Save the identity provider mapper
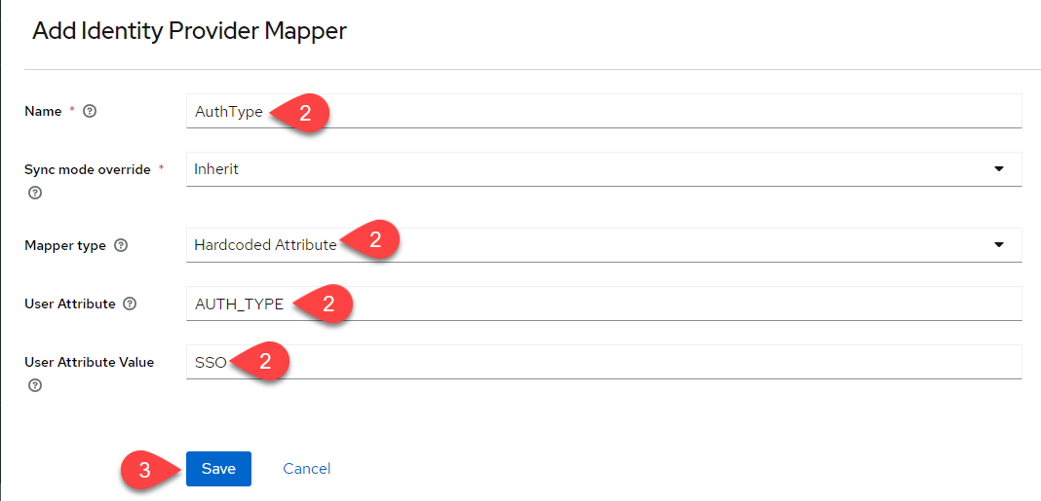Viewport: 1041px width, 501px height. (x=218, y=469)
